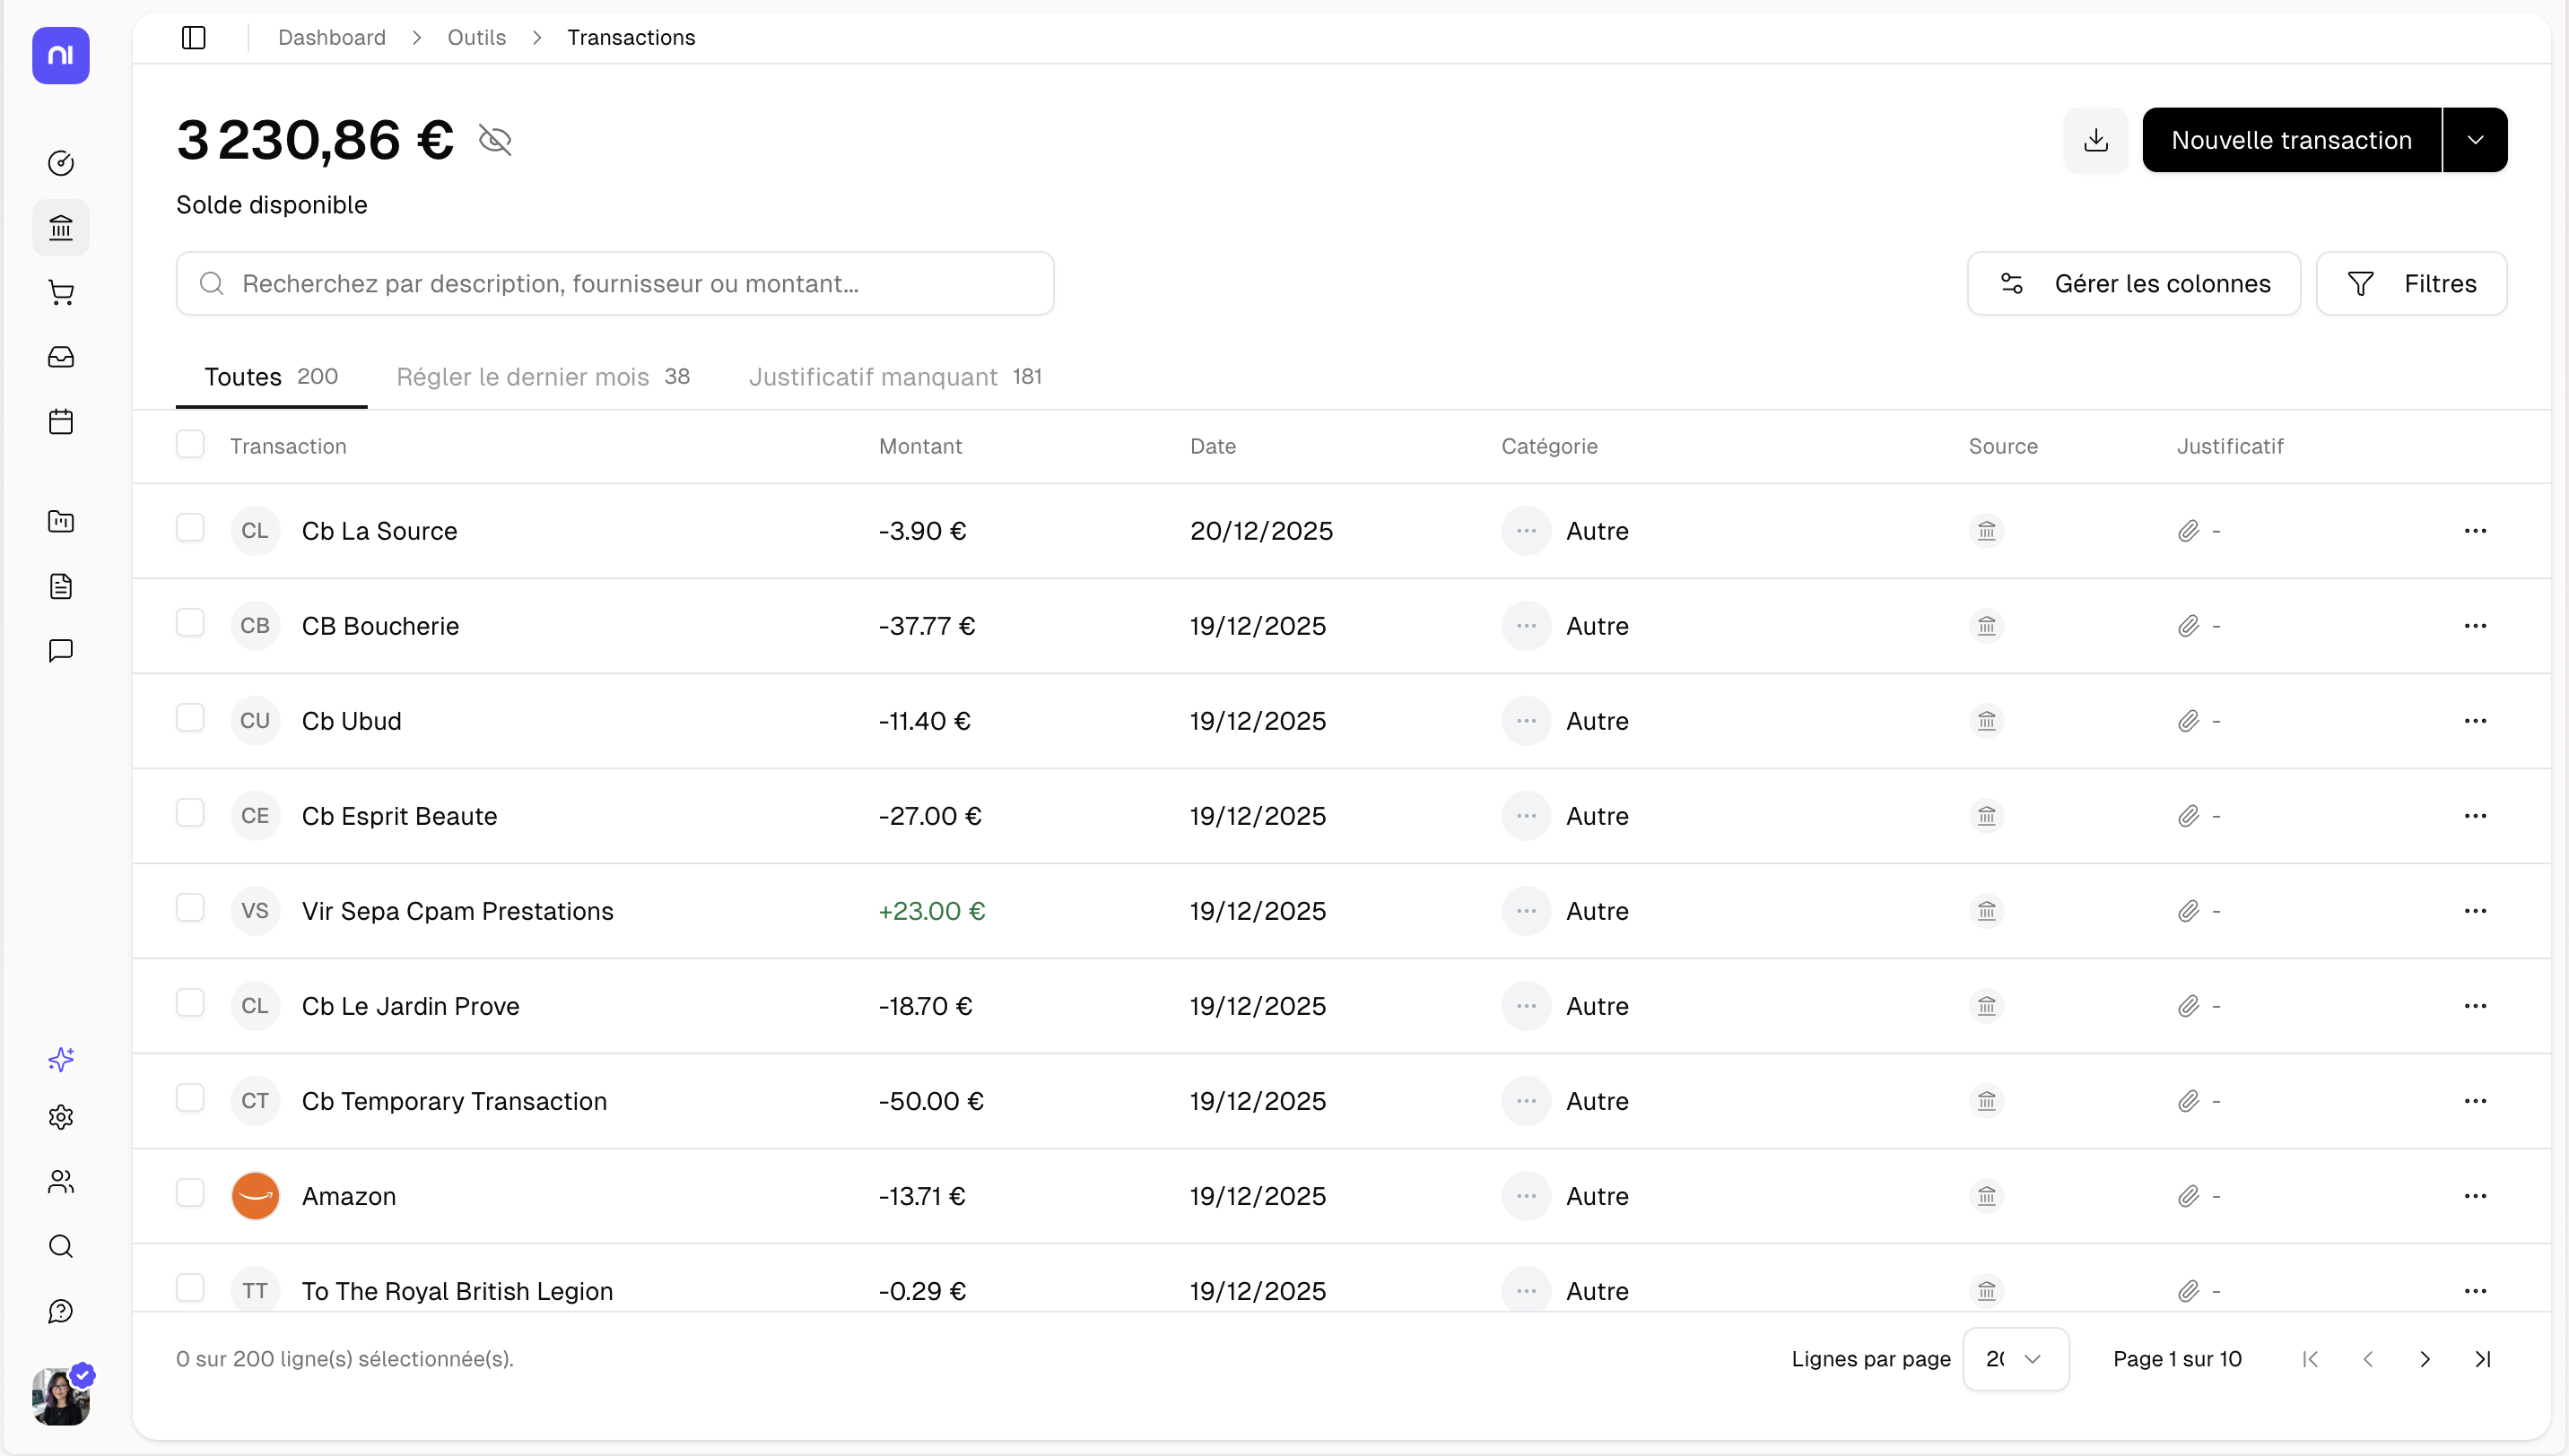Viewport: 2569px width, 1456px height.
Task: Check the select-all transactions checkbox in header
Action: point(190,444)
